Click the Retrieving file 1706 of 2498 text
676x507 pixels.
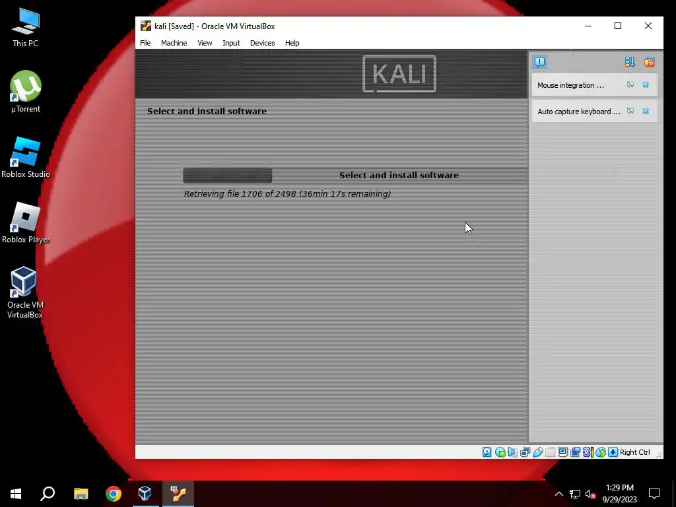(x=287, y=194)
